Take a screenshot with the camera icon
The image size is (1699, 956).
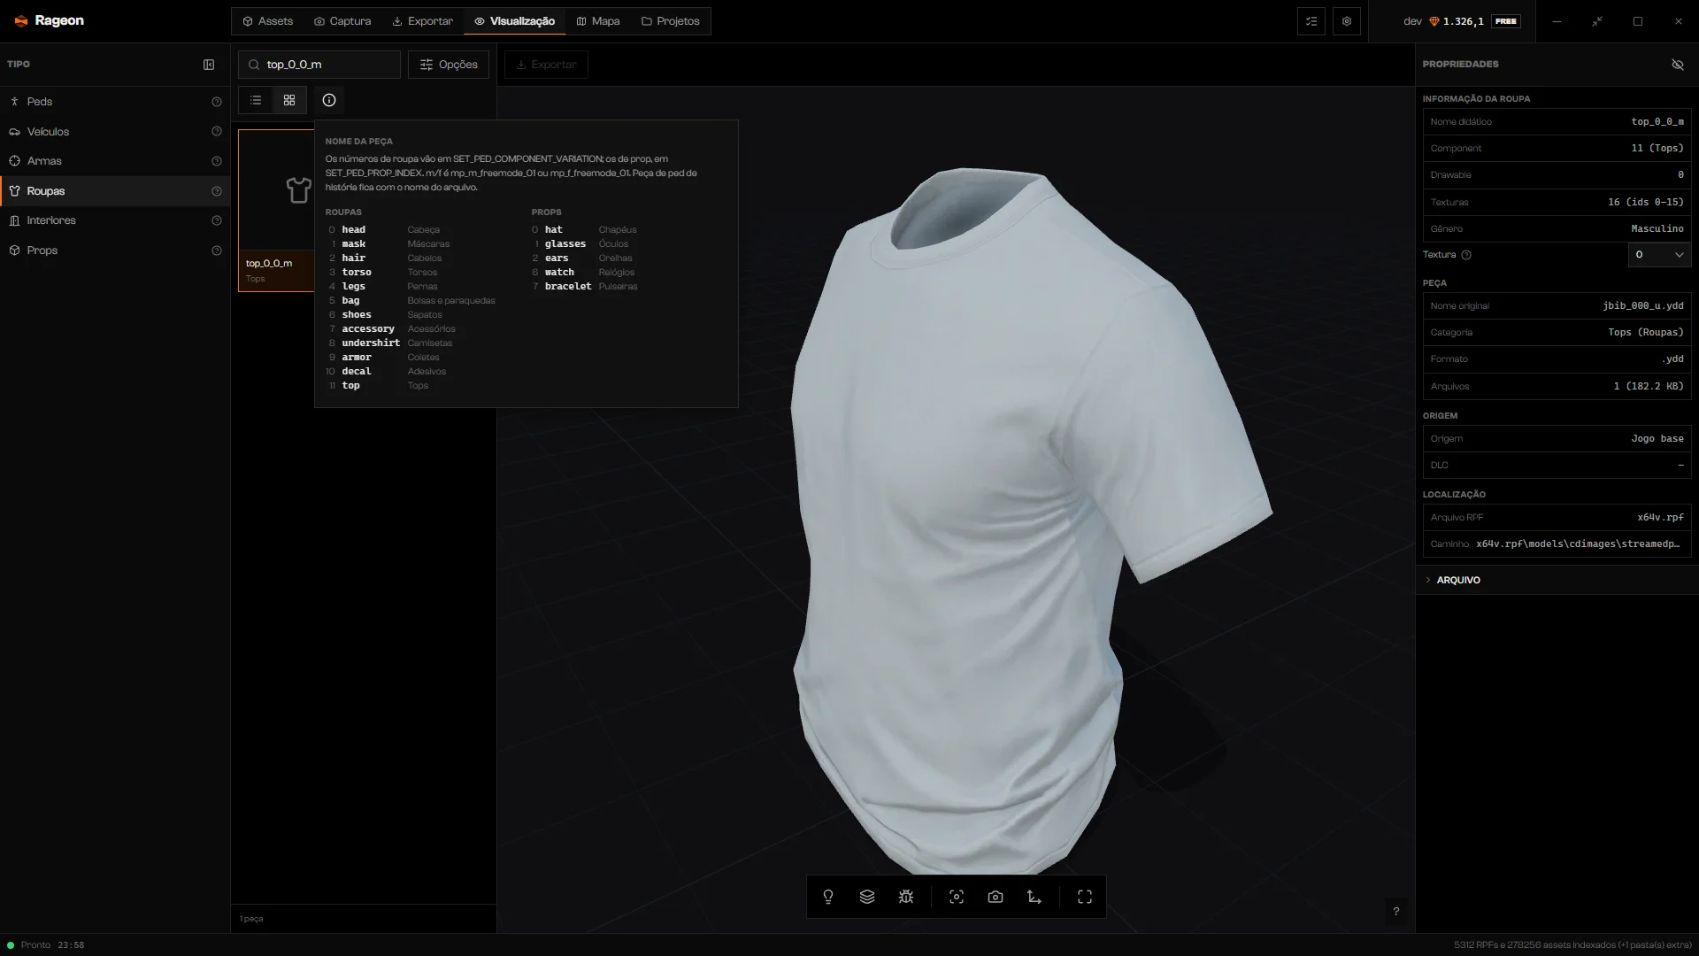tap(996, 897)
